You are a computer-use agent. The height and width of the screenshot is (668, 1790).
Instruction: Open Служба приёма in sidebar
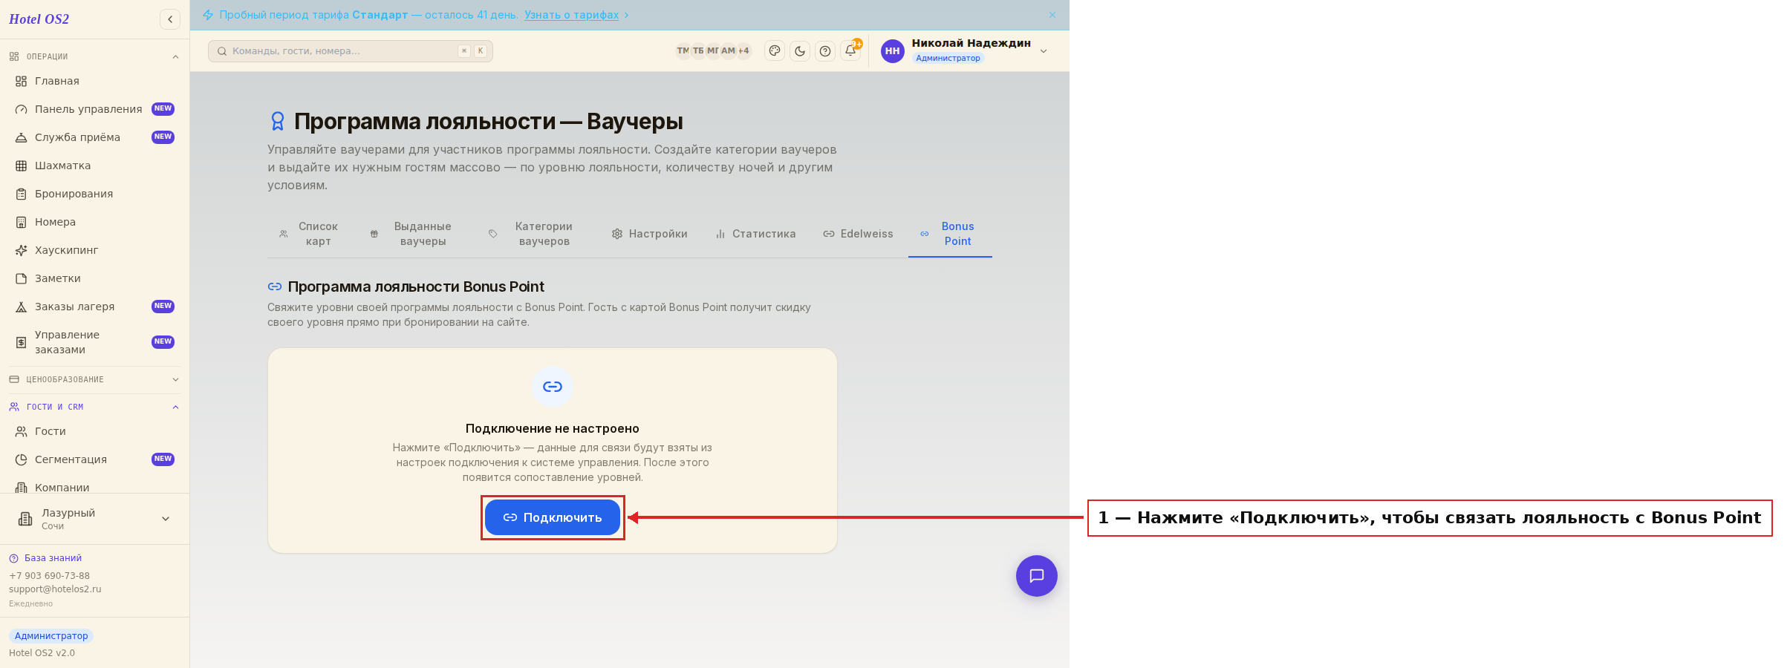tap(94, 137)
